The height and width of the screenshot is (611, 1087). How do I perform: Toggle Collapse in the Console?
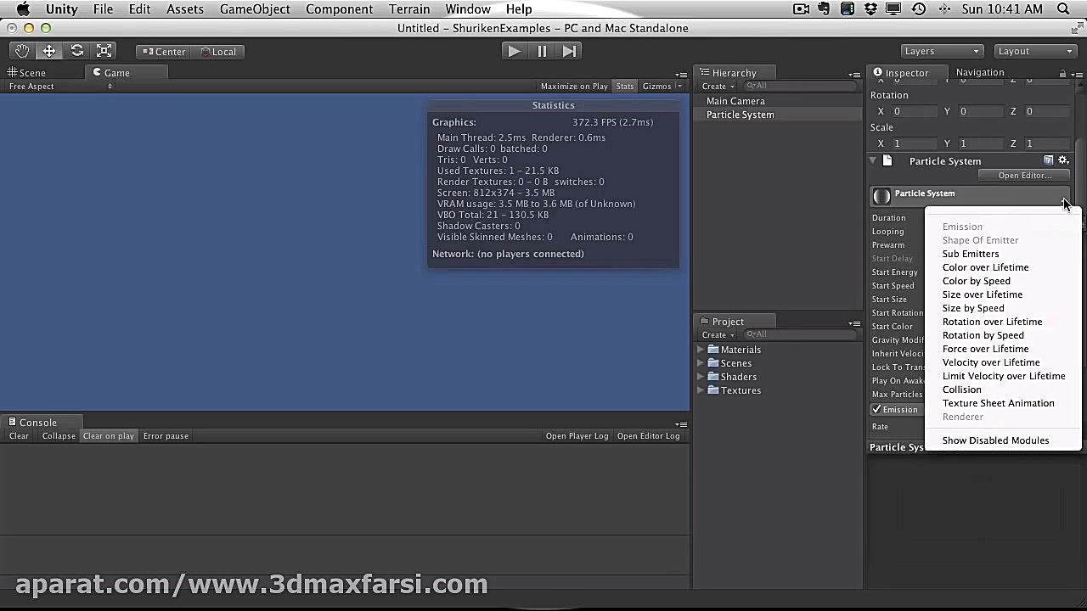point(59,436)
